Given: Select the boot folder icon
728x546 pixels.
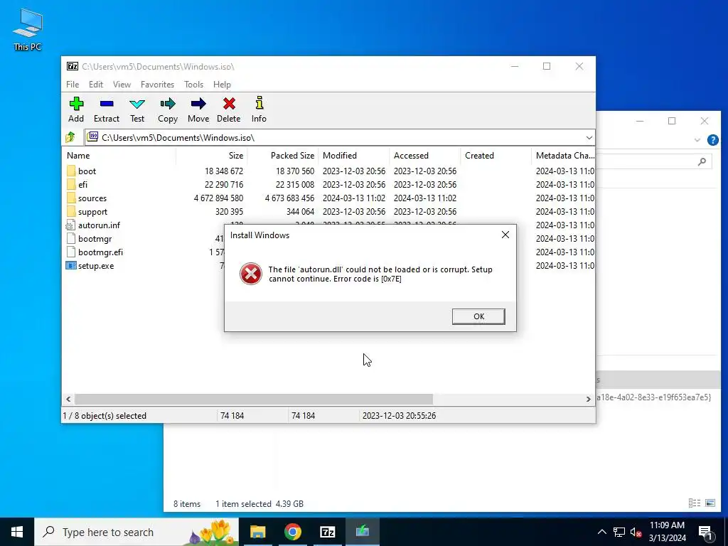Looking at the screenshot, I should coord(70,171).
